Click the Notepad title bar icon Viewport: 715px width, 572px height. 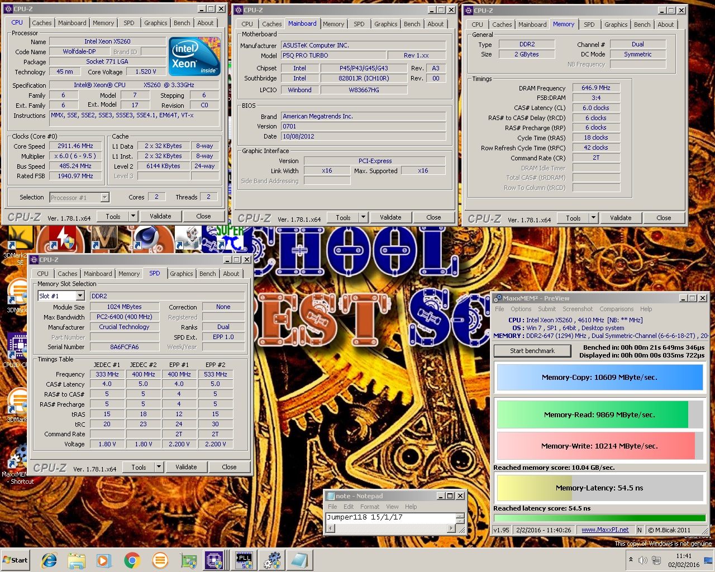coord(330,496)
